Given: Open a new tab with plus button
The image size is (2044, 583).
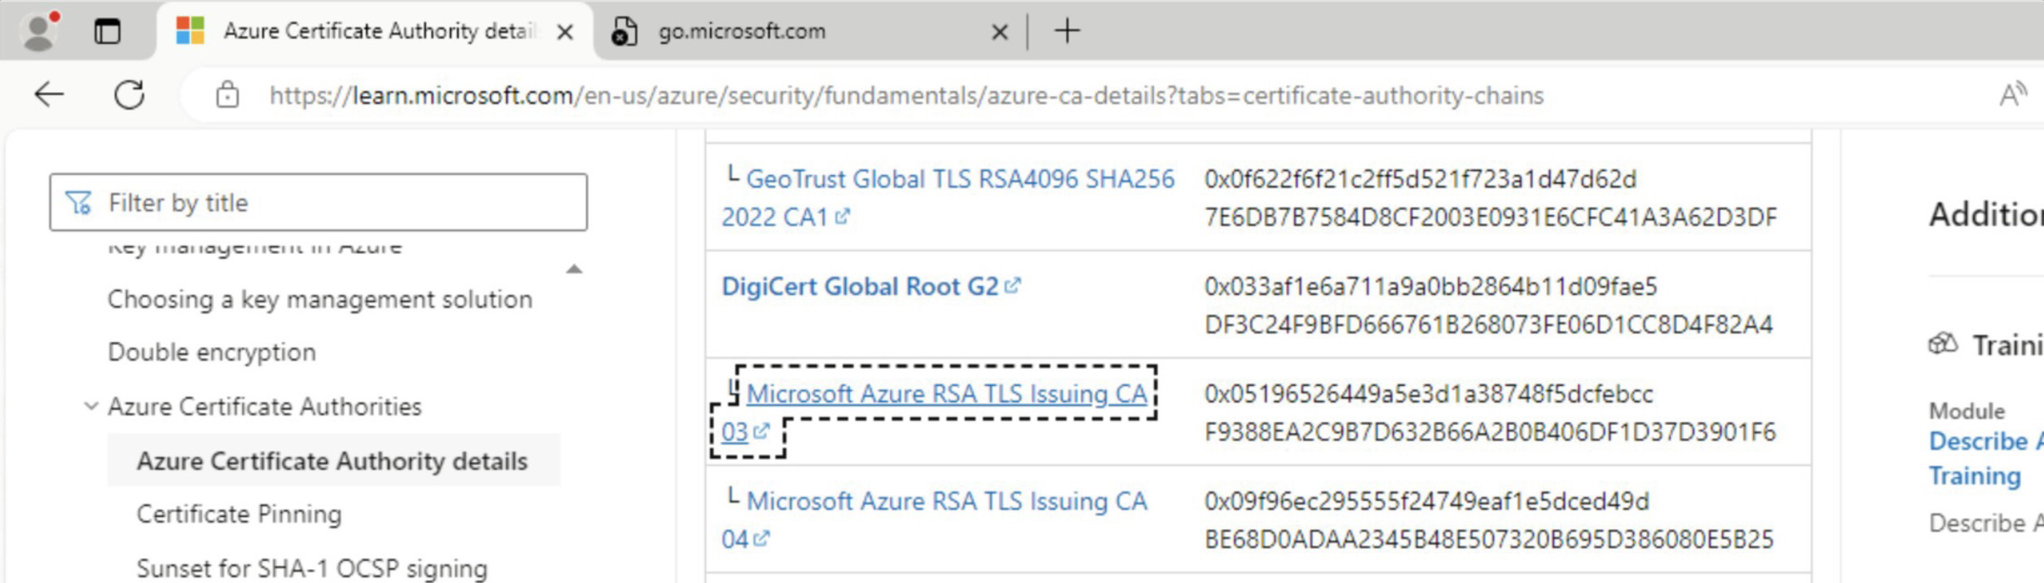Looking at the screenshot, I should coord(1067,31).
